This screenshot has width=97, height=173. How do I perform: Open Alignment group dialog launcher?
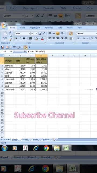point(73,43)
